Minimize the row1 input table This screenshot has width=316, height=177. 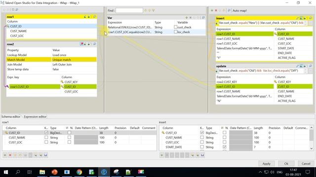click(95, 17)
